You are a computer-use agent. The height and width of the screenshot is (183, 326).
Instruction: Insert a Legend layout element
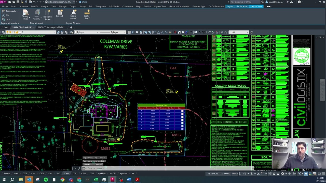tap(60, 14)
